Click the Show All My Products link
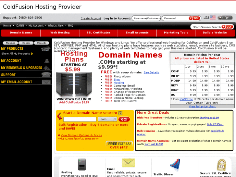 (x=16, y=54)
